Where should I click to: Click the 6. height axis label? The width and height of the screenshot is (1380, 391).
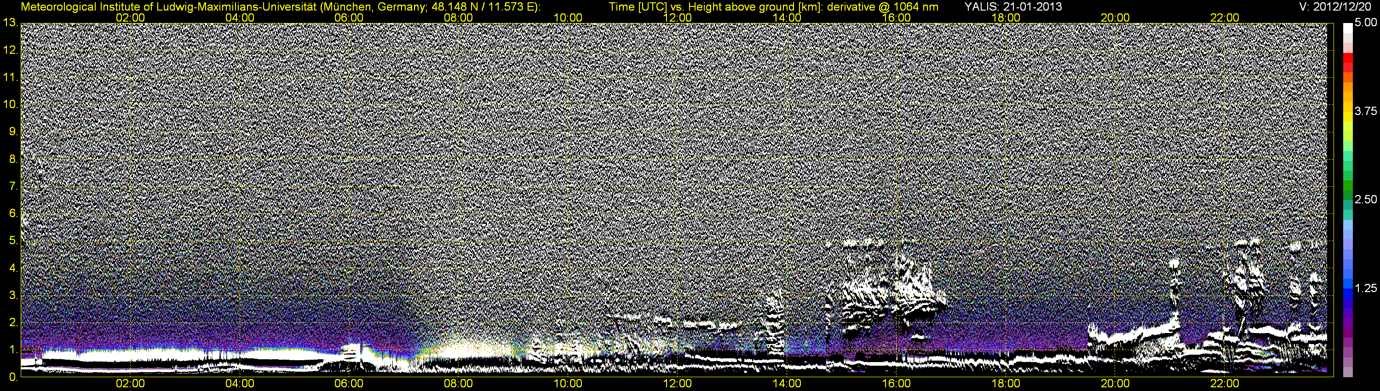(x=13, y=213)
